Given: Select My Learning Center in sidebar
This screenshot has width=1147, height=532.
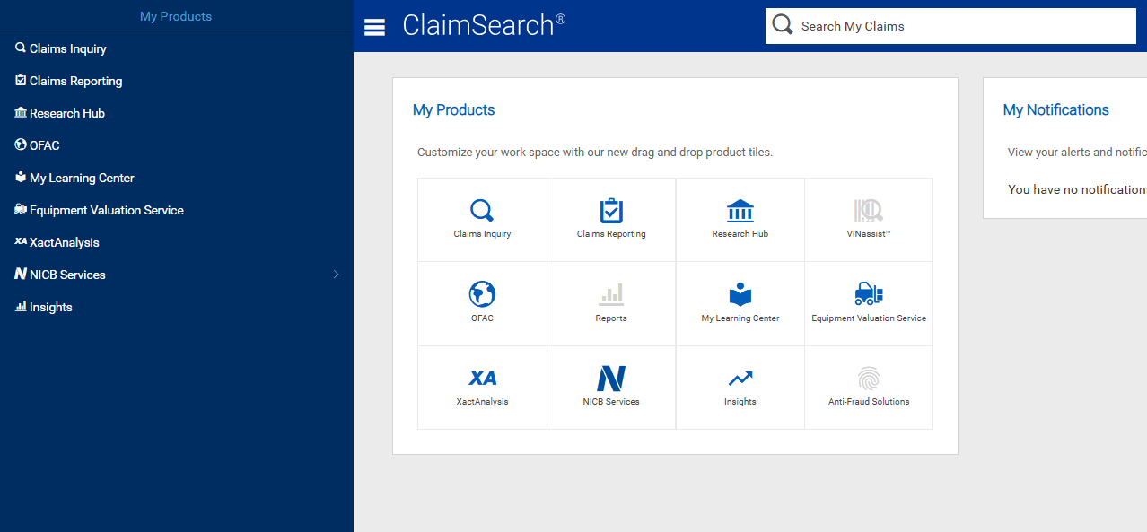Looking at the screenshot, I should 82,178.
